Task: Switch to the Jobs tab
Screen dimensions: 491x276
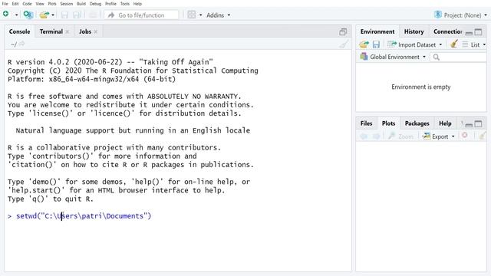Action: pos(85,31)
